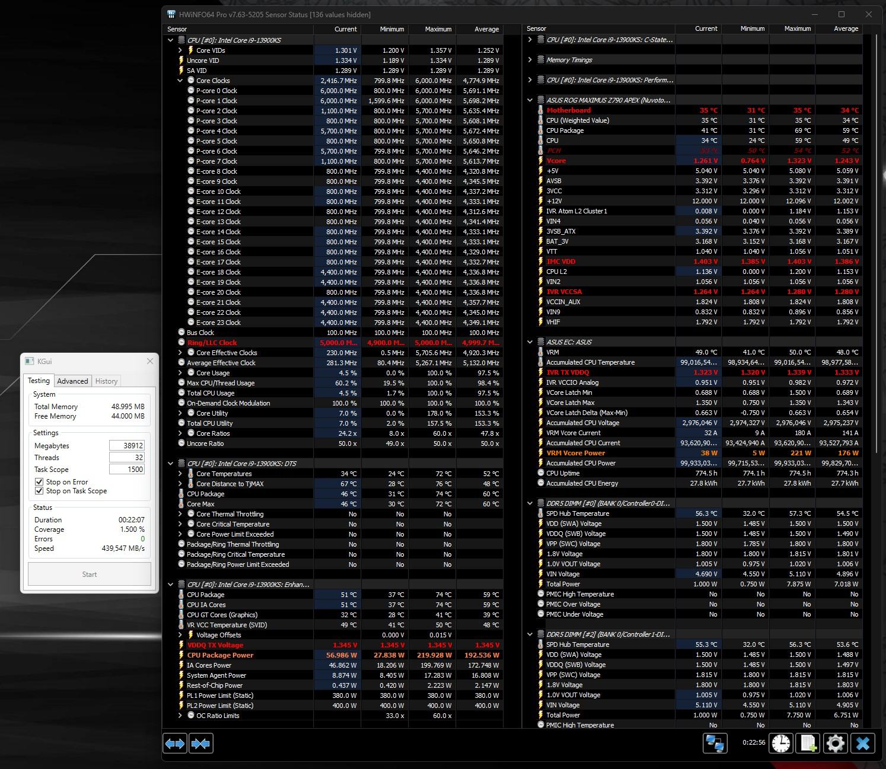Expand the Core Thermal Throttling row
Viewport: 886px width, 769px height.
pos(180,514)
